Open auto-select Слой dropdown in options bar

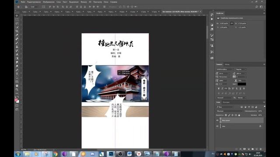[x=35, y=7]
